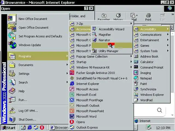Screen dimensions: 175x131
Task: Click the Opera icon in quick launch
Action: click(x=42, y=128)
